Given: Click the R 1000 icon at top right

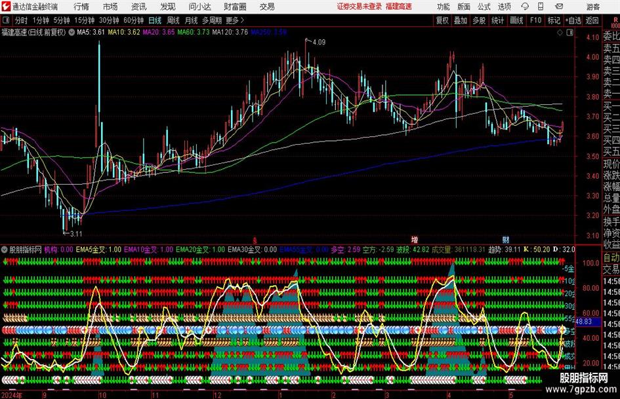Looking at the screenshot, I should tap(615, 22).
